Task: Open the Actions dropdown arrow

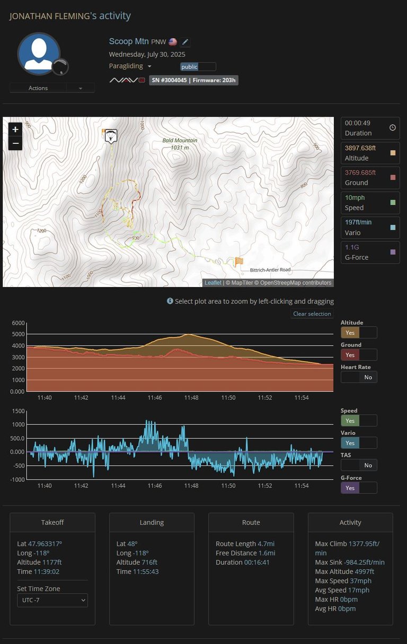Action: coord(81,88)
